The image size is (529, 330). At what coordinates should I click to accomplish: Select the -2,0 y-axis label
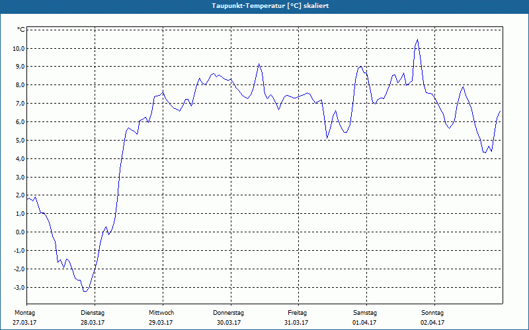19,269
